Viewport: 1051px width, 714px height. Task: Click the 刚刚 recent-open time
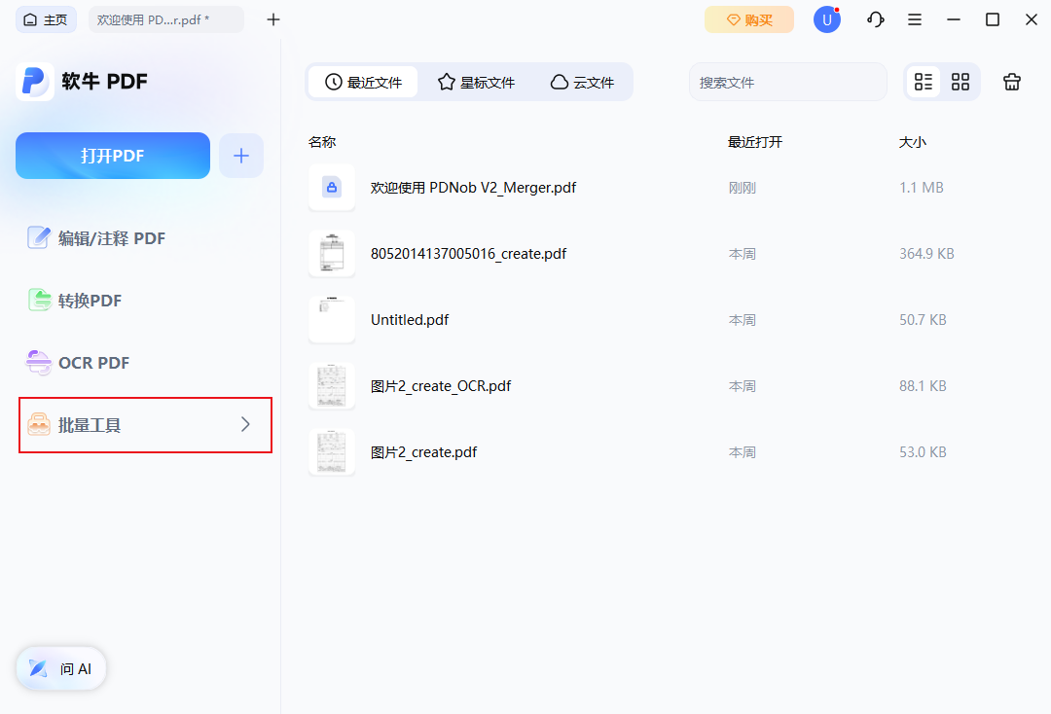(742, 188)
